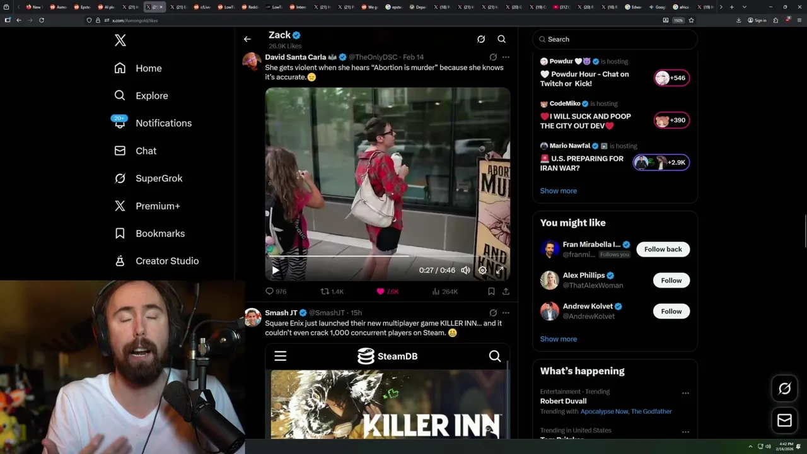Open Premium+ from the sidebar
Image resolution: width=807 pixels, height=454 pixels.
(x=147, y=206)
